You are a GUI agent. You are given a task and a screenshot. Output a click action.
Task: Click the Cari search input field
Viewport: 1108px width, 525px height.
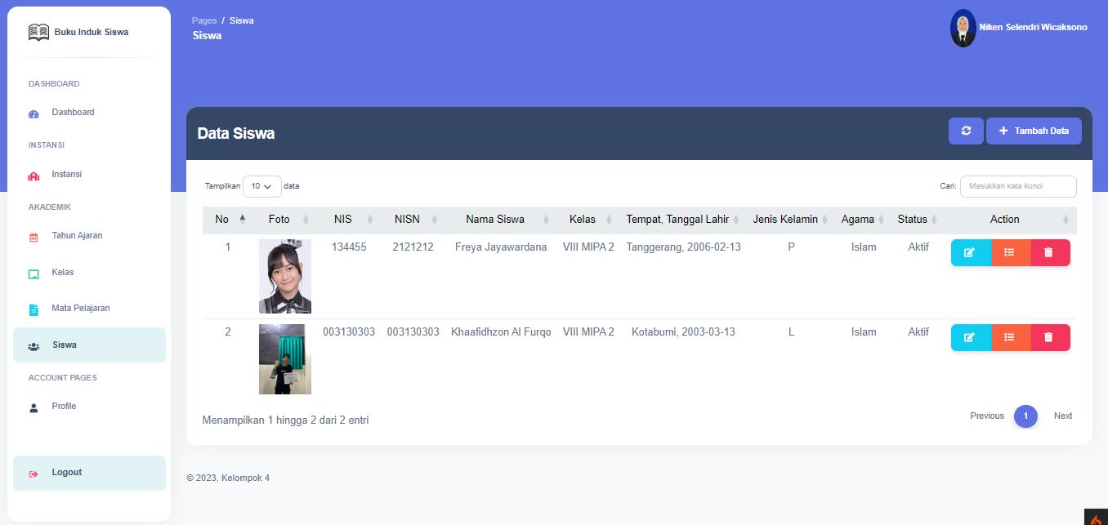click(x=1017, y=186)
